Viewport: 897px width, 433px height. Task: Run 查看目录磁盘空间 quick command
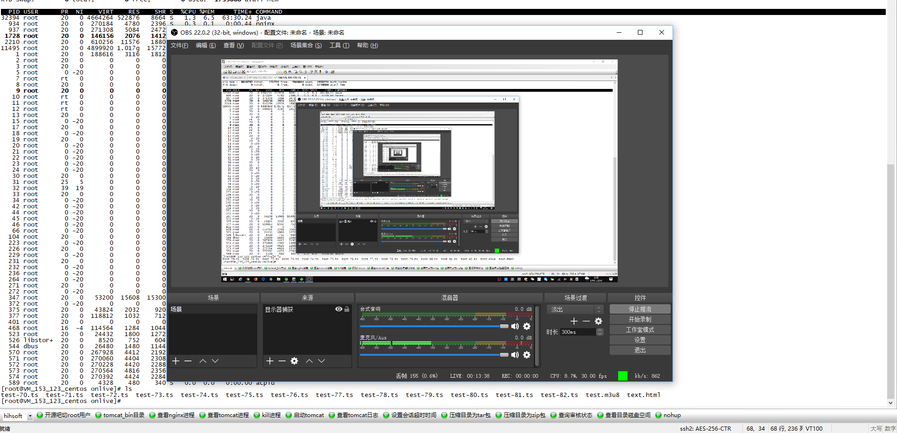[x=624, y=415]
